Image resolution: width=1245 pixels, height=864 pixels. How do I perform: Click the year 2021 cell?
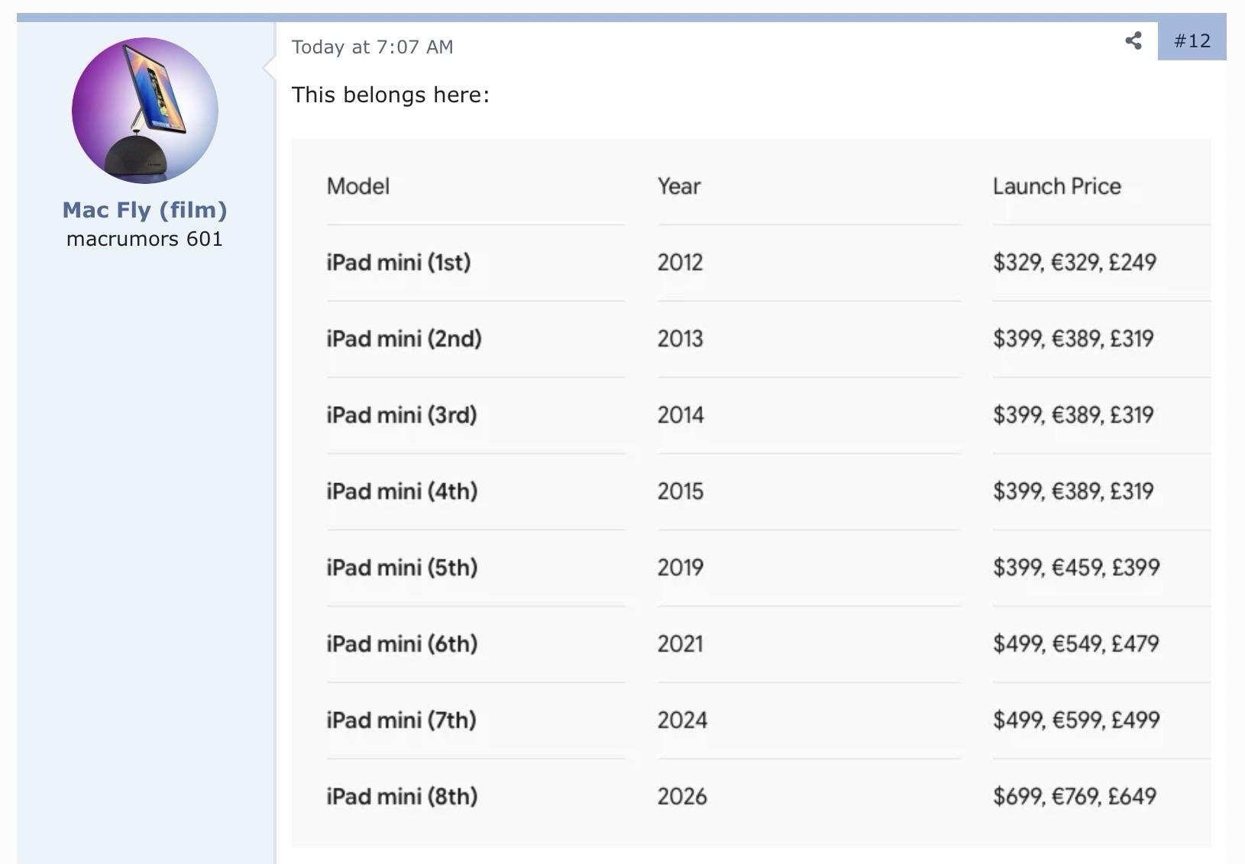click(681, 644)
